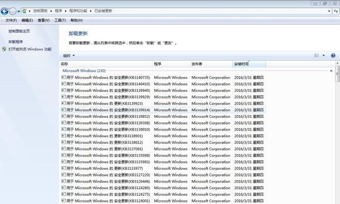Open the 文件(F) menu
340x204 pixels.
point(11,20)
